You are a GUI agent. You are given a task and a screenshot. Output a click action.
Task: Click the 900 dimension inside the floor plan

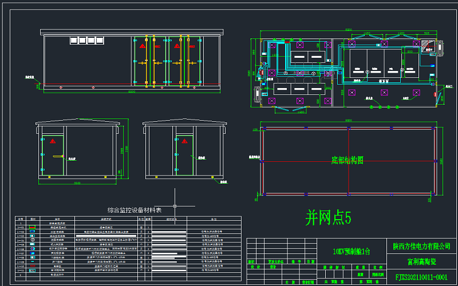click(x=410, y=51)
